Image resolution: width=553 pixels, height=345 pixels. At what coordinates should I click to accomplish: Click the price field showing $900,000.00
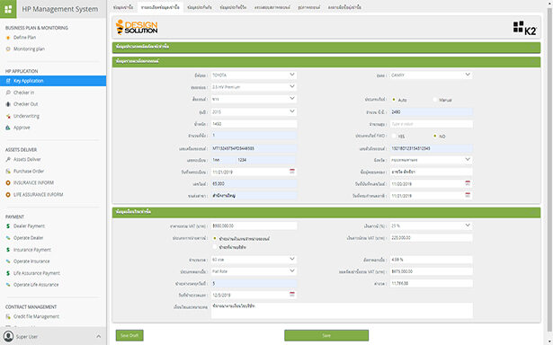pyautogui.click(x=254, y=226)
